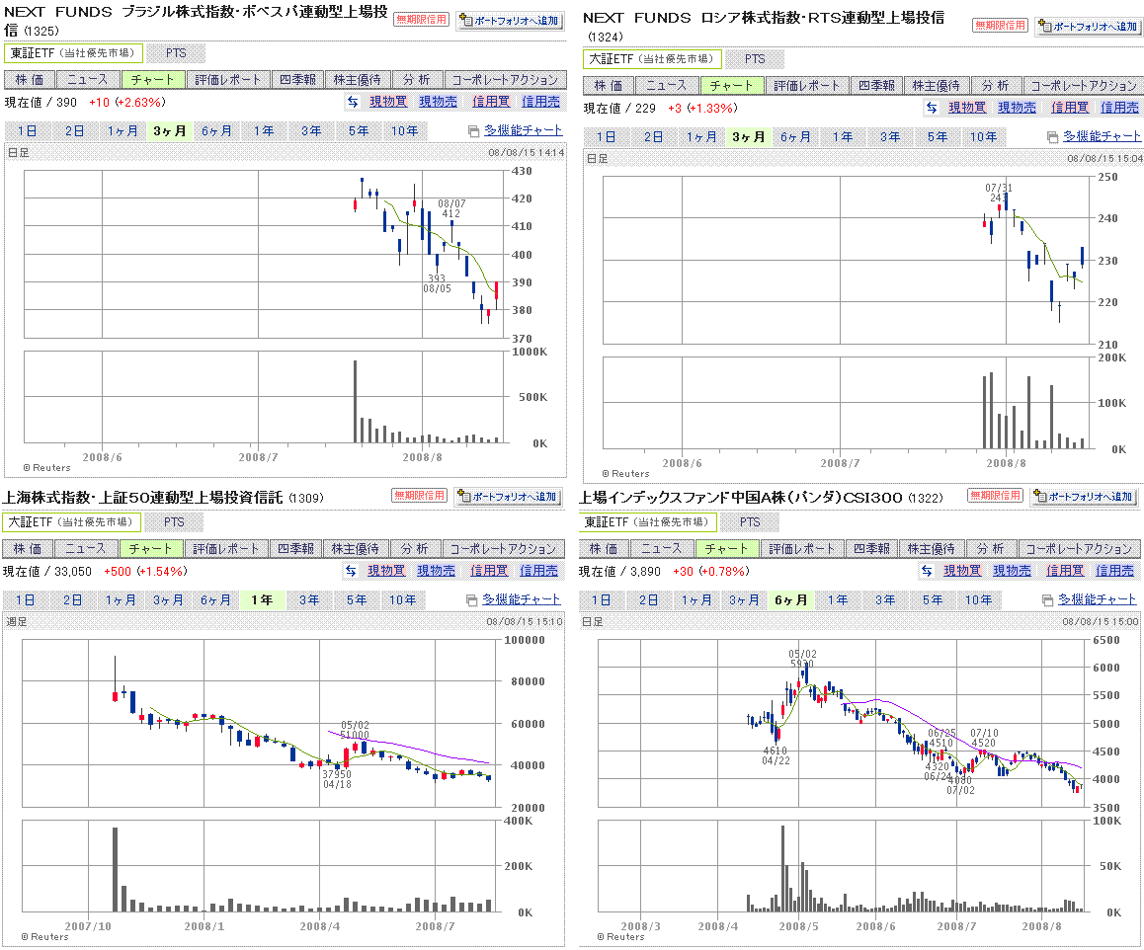Open multi-function chart icon in Russia ETF panel
This screenshot has height=950, width=1144.
coord(1052,137)
